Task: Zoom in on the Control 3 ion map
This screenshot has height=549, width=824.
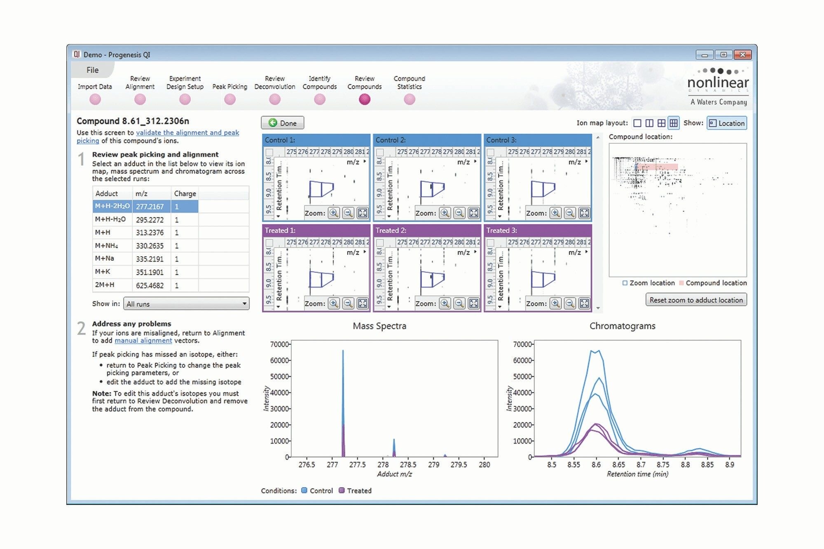Action: pos(555,213)
